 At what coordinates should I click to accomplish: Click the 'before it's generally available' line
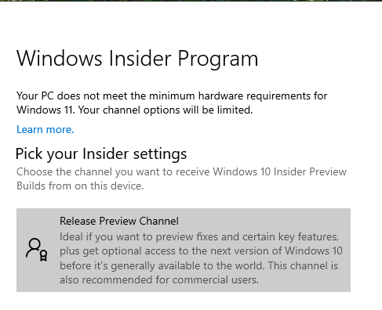tap(198, 265)
